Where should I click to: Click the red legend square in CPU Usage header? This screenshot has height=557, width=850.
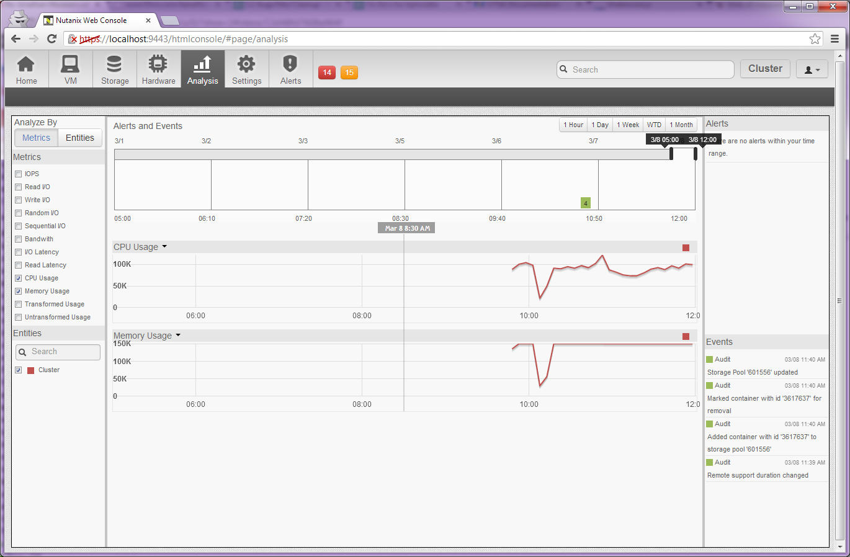[x=686, y=248]
